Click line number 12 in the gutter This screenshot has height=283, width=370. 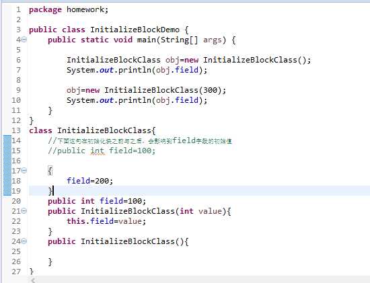coord(16,120)
